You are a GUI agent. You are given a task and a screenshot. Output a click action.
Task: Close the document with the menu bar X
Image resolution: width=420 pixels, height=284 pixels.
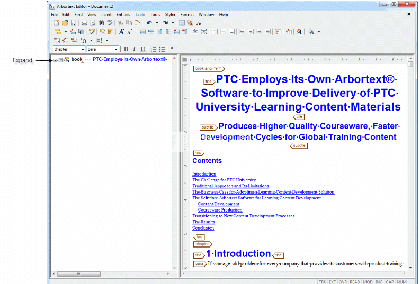[x=409, y=14]
